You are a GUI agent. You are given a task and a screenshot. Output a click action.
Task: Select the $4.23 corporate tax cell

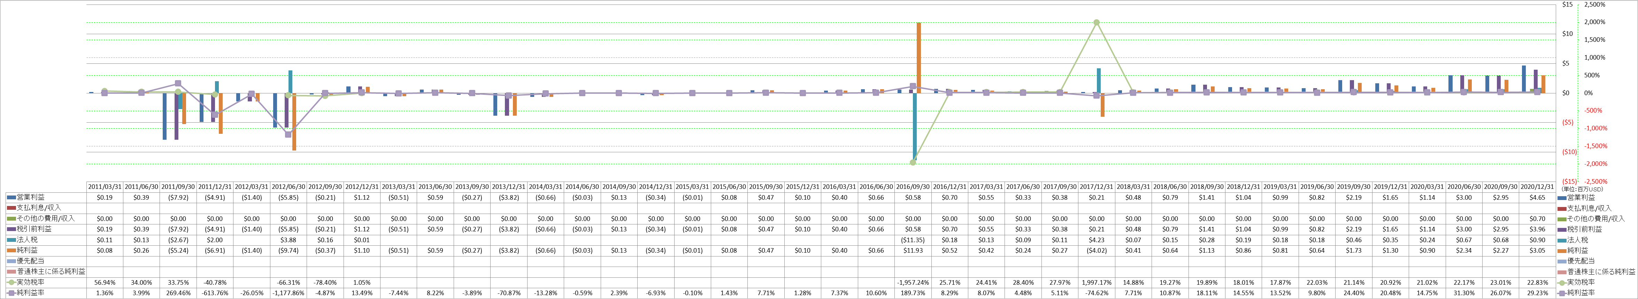click(x=1096, y=240)
